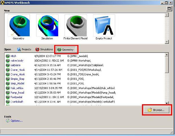This screenshot has height=136, width=175.
Task: Click the Browse... button
Action: coord(157,110)
